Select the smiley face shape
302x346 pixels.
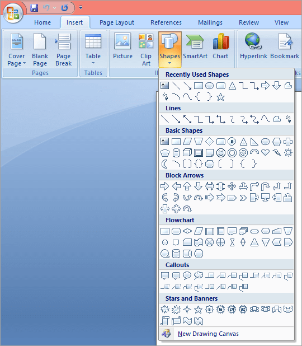pos(221,153)
